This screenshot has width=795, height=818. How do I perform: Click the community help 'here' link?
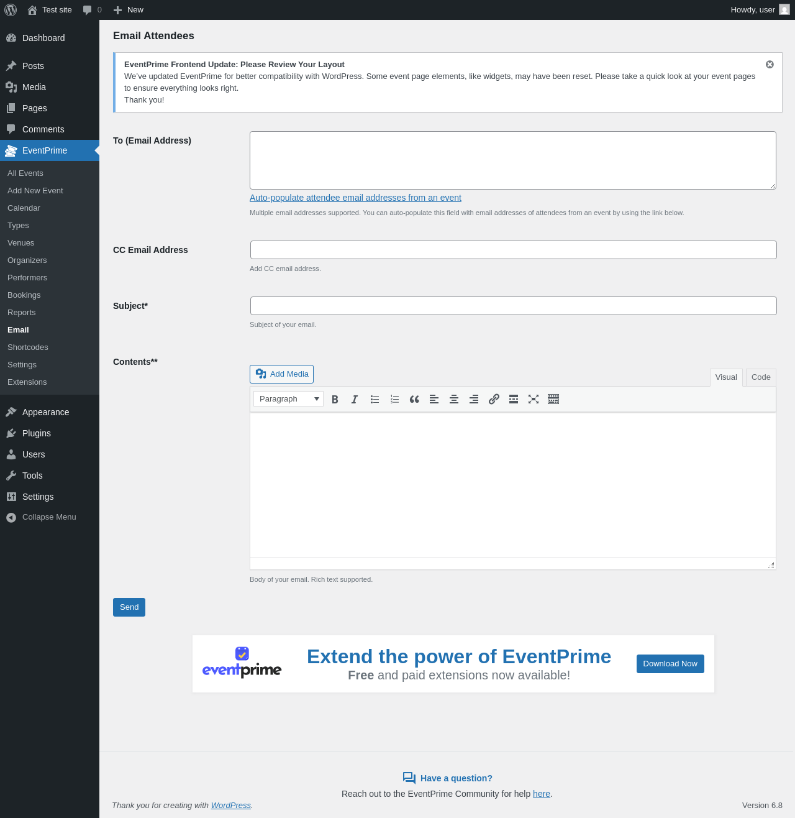tap(542, 794)
